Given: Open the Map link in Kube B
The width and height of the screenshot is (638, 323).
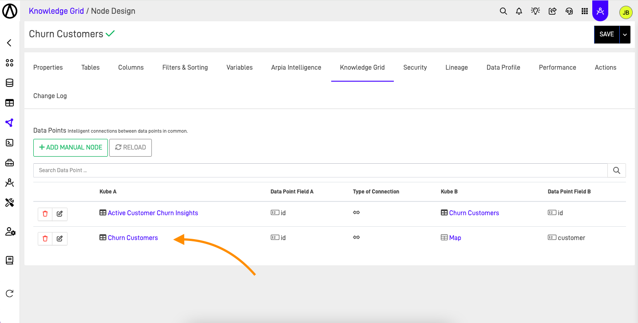Looking at the screenshot, I should coord(455,238).
